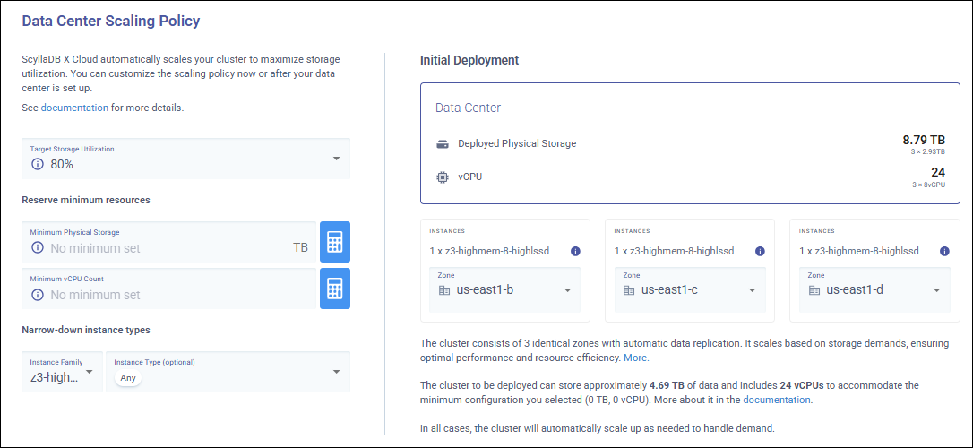This screenshot has height=448, width=973.
Task: Open the calculator for Minimum Physical Storage
Action: 335,242
